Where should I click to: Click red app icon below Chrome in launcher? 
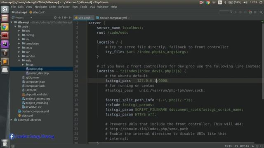(x=5, y=36)
